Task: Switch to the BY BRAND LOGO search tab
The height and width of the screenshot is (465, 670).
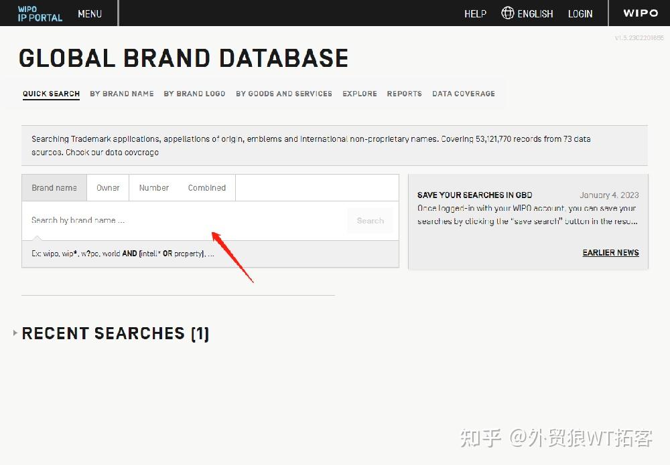Action: coord(194,94)
